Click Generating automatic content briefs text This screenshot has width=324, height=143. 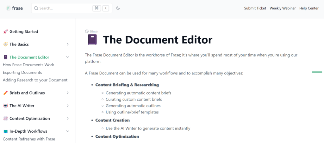click(139, 93)
